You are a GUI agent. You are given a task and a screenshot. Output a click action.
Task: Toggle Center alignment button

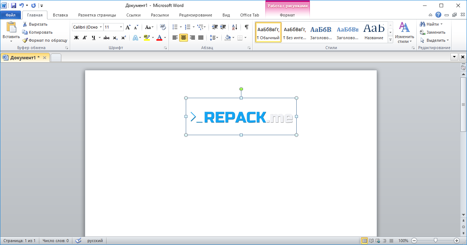pyautogui.click(x=184, y=37)
